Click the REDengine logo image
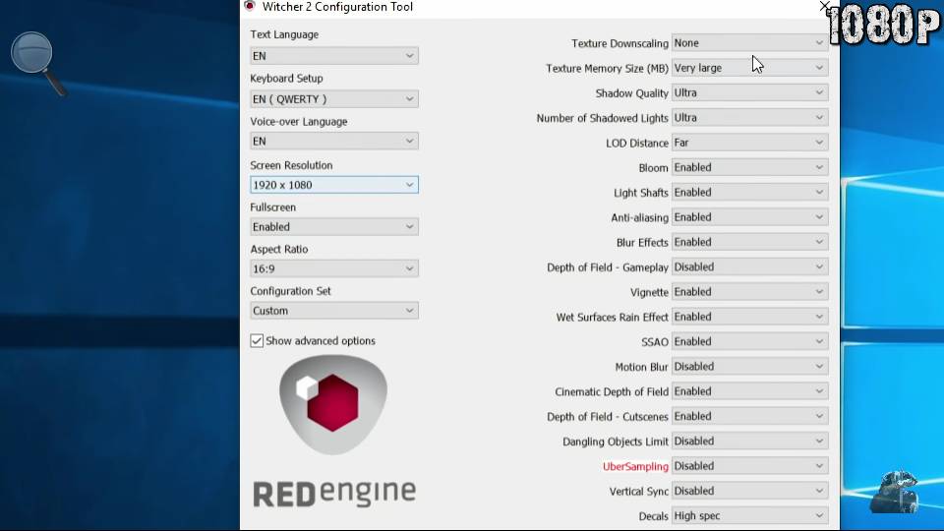 (334, 431)
